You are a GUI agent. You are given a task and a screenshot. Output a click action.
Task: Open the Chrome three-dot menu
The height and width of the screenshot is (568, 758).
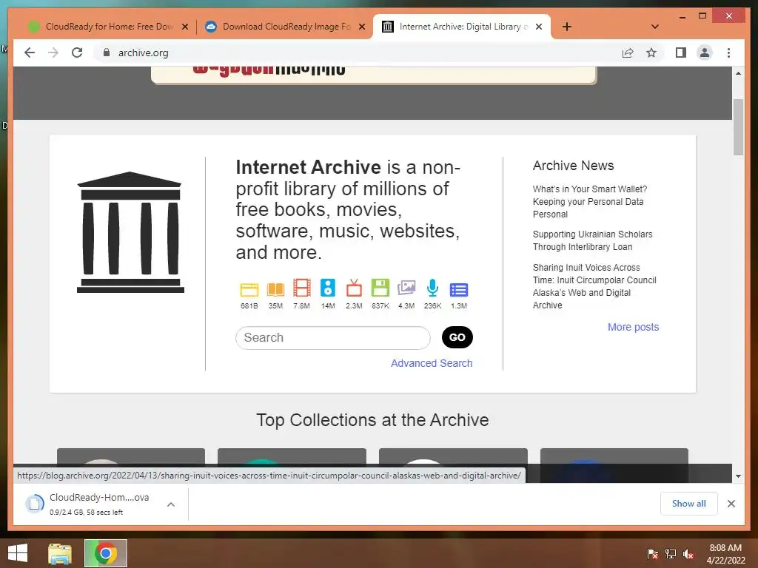click(728, 53)
